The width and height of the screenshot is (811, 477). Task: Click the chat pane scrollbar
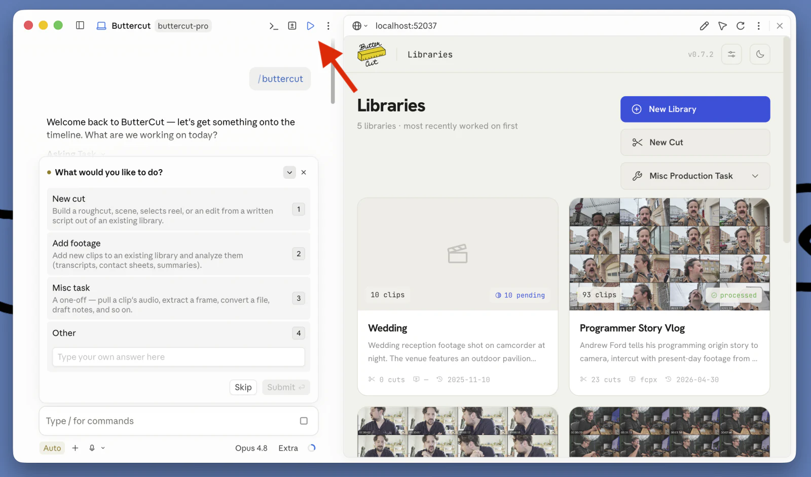333,71
